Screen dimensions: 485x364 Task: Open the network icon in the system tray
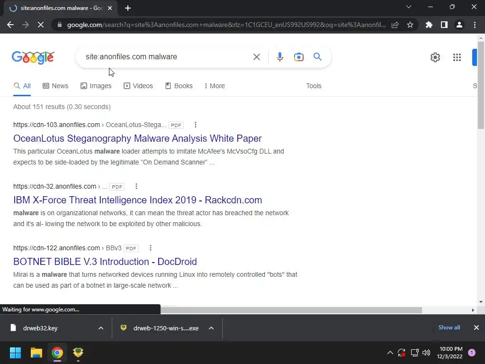pyautogui.click(x=414, y=353)
